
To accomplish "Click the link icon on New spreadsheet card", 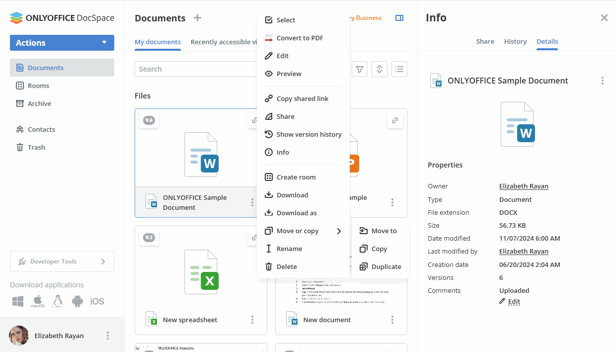I will [254, 238].
